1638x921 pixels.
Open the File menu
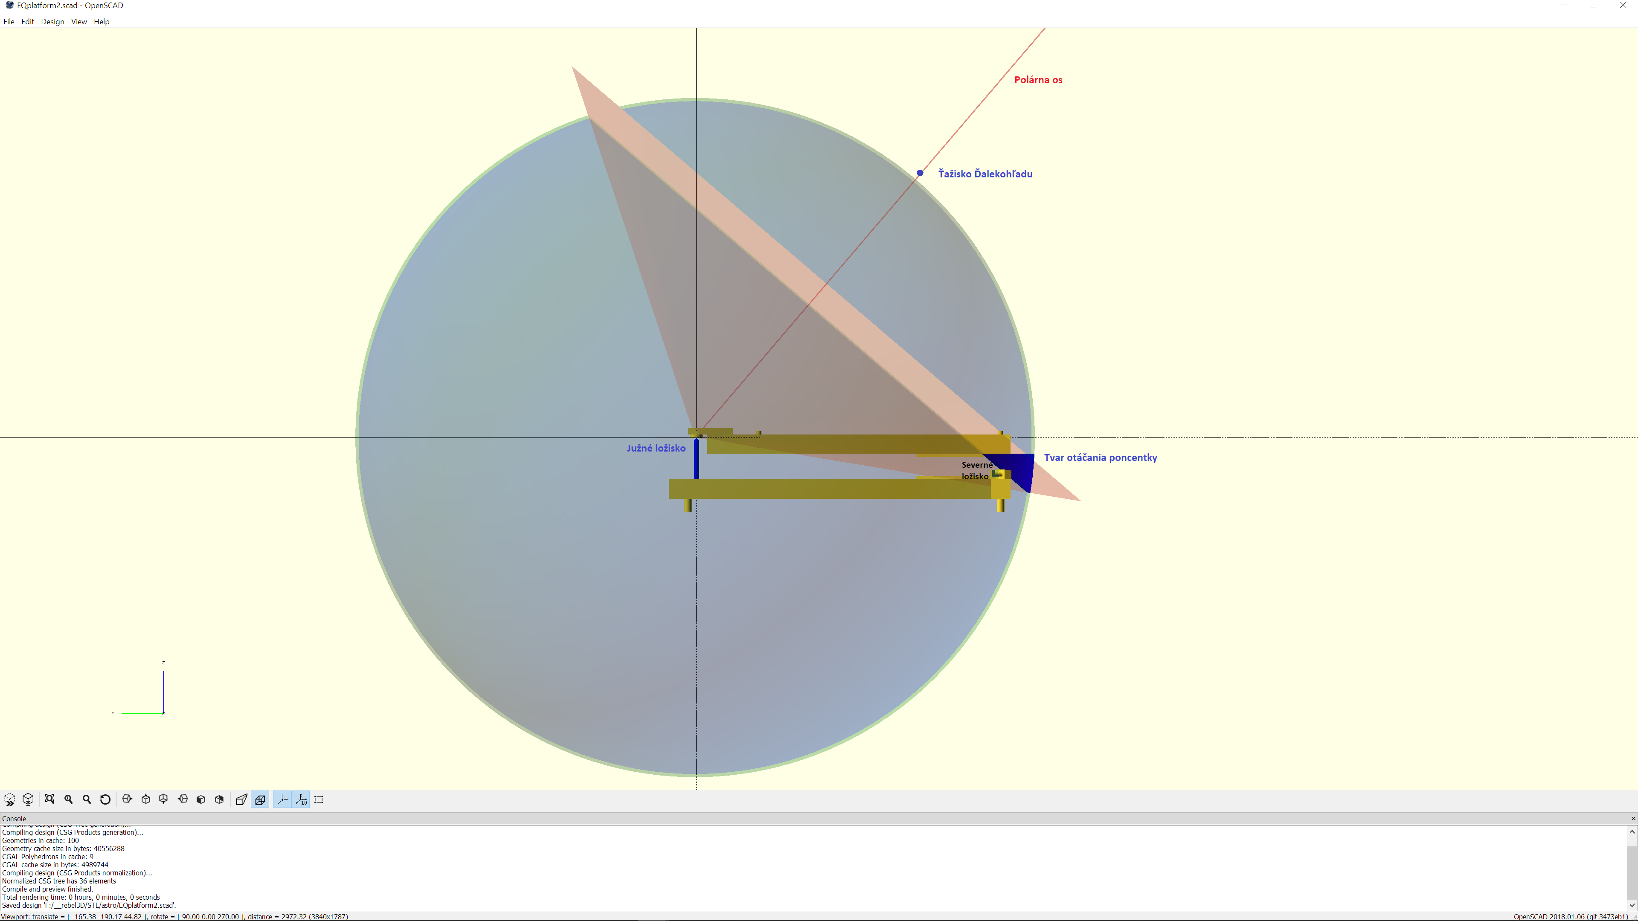9,22
